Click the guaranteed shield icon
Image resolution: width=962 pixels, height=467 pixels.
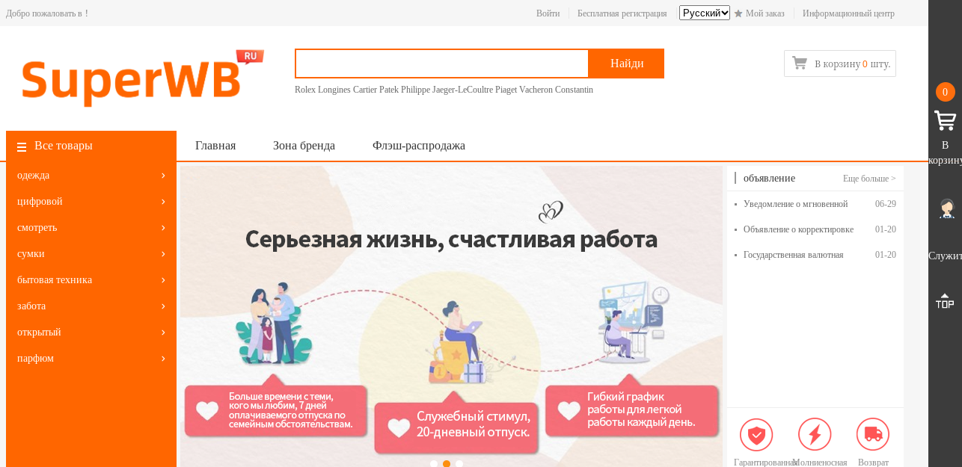pos(756,434)
